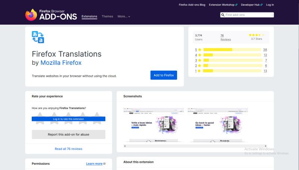Open the 12 four-star reviews count
The image size is (299, 170).
coord(265,55)
